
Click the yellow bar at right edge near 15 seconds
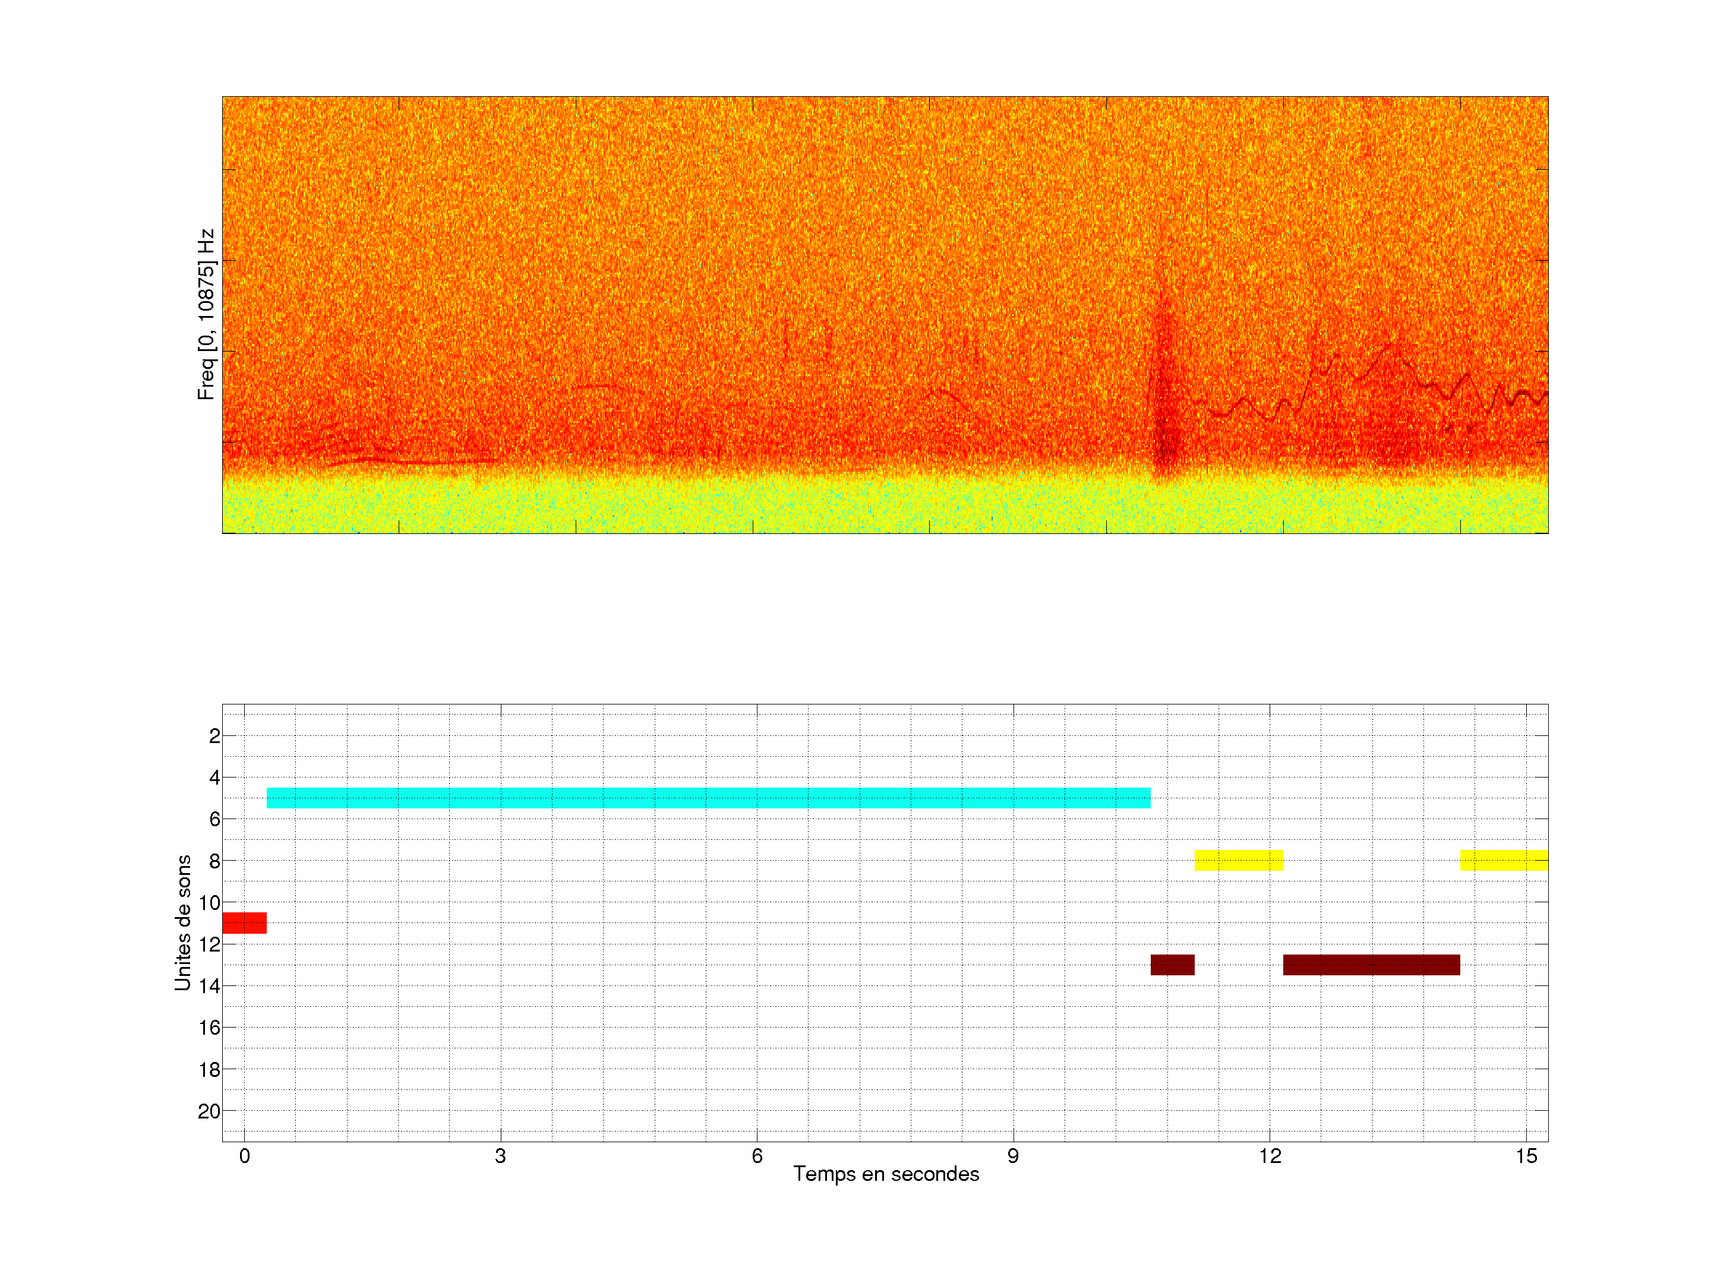pos(1503,860)
